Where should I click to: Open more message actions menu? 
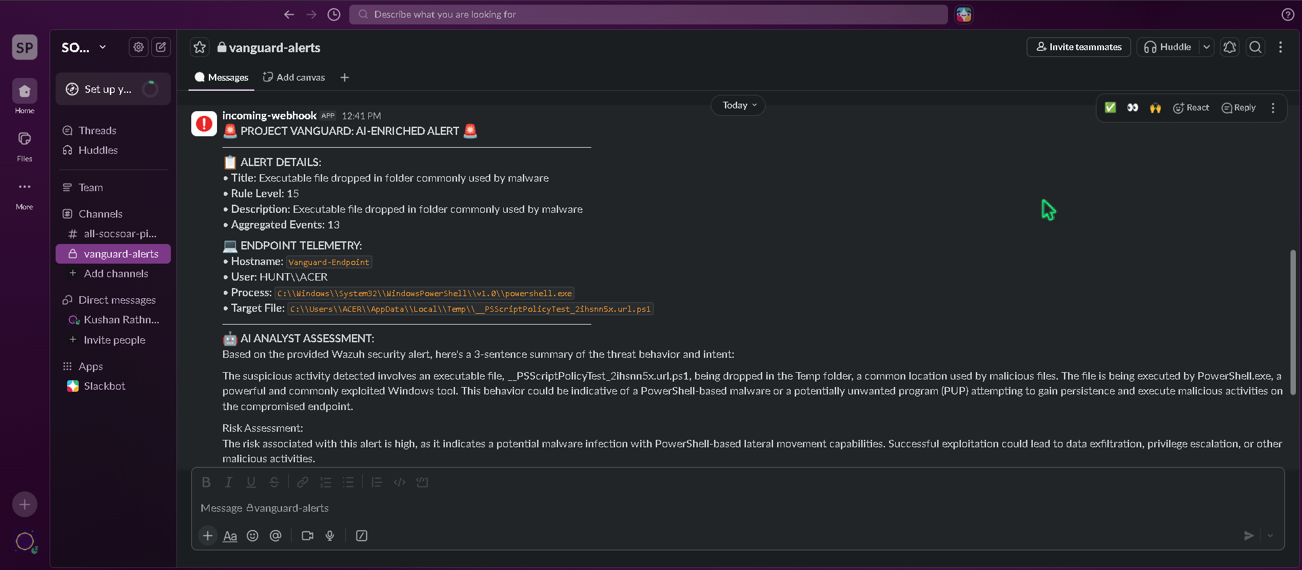pos(1273,108)
